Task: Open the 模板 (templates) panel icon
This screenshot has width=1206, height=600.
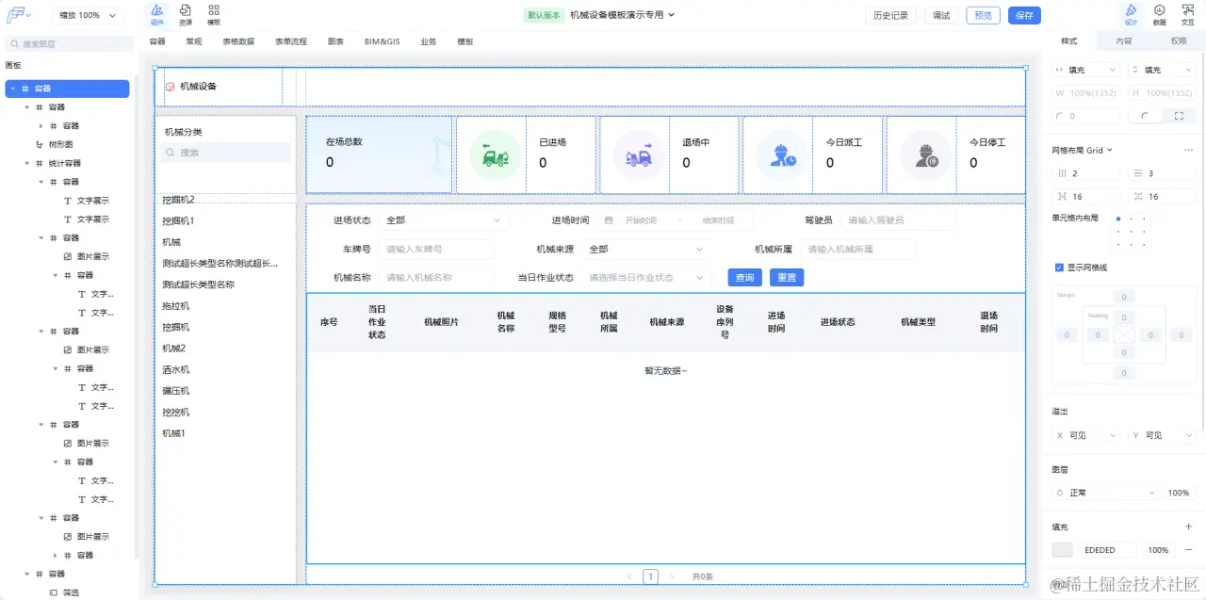Action: (212, 11)
